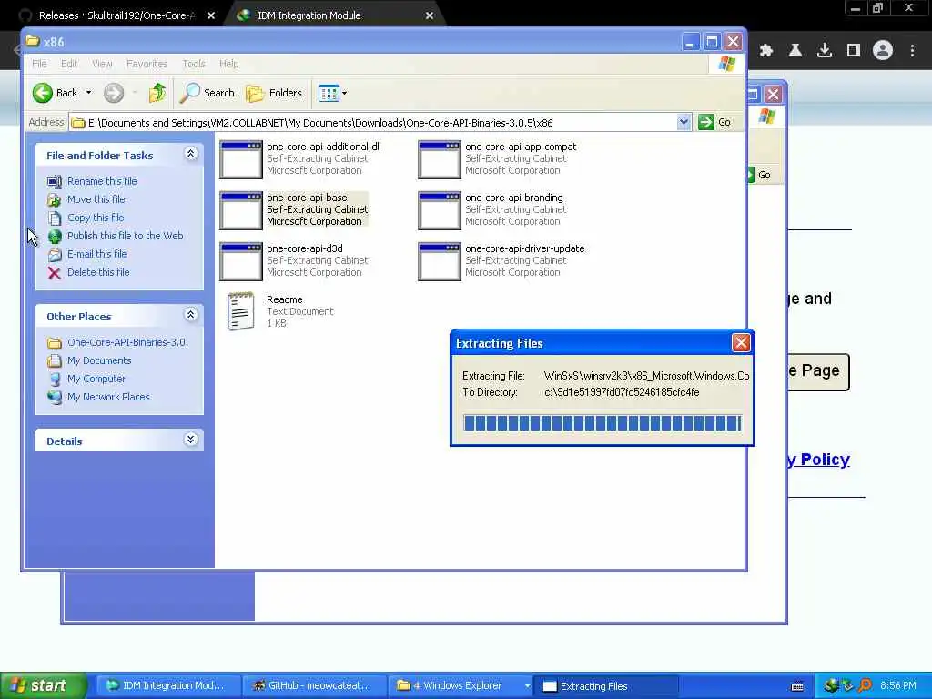Select one-core-api-d3d file icon
Image resolution: width=932 pixels, height=699 pixels.
240,261
